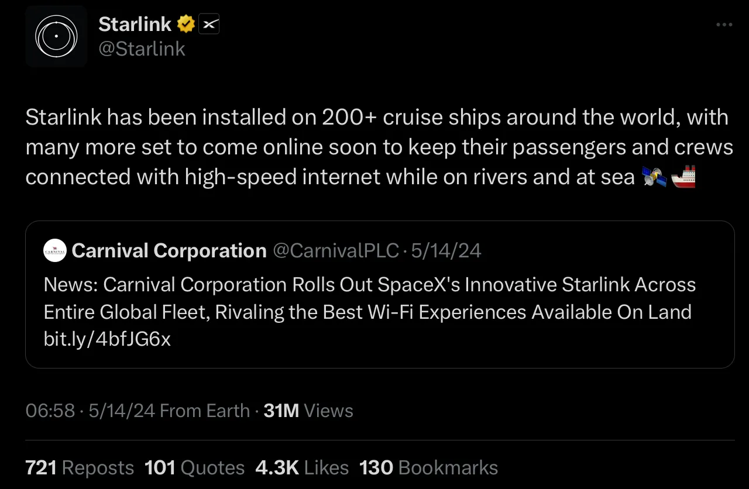749x489 pixels.
Task: Click the Carnival Corporation avatar logo
Action: 55,250
